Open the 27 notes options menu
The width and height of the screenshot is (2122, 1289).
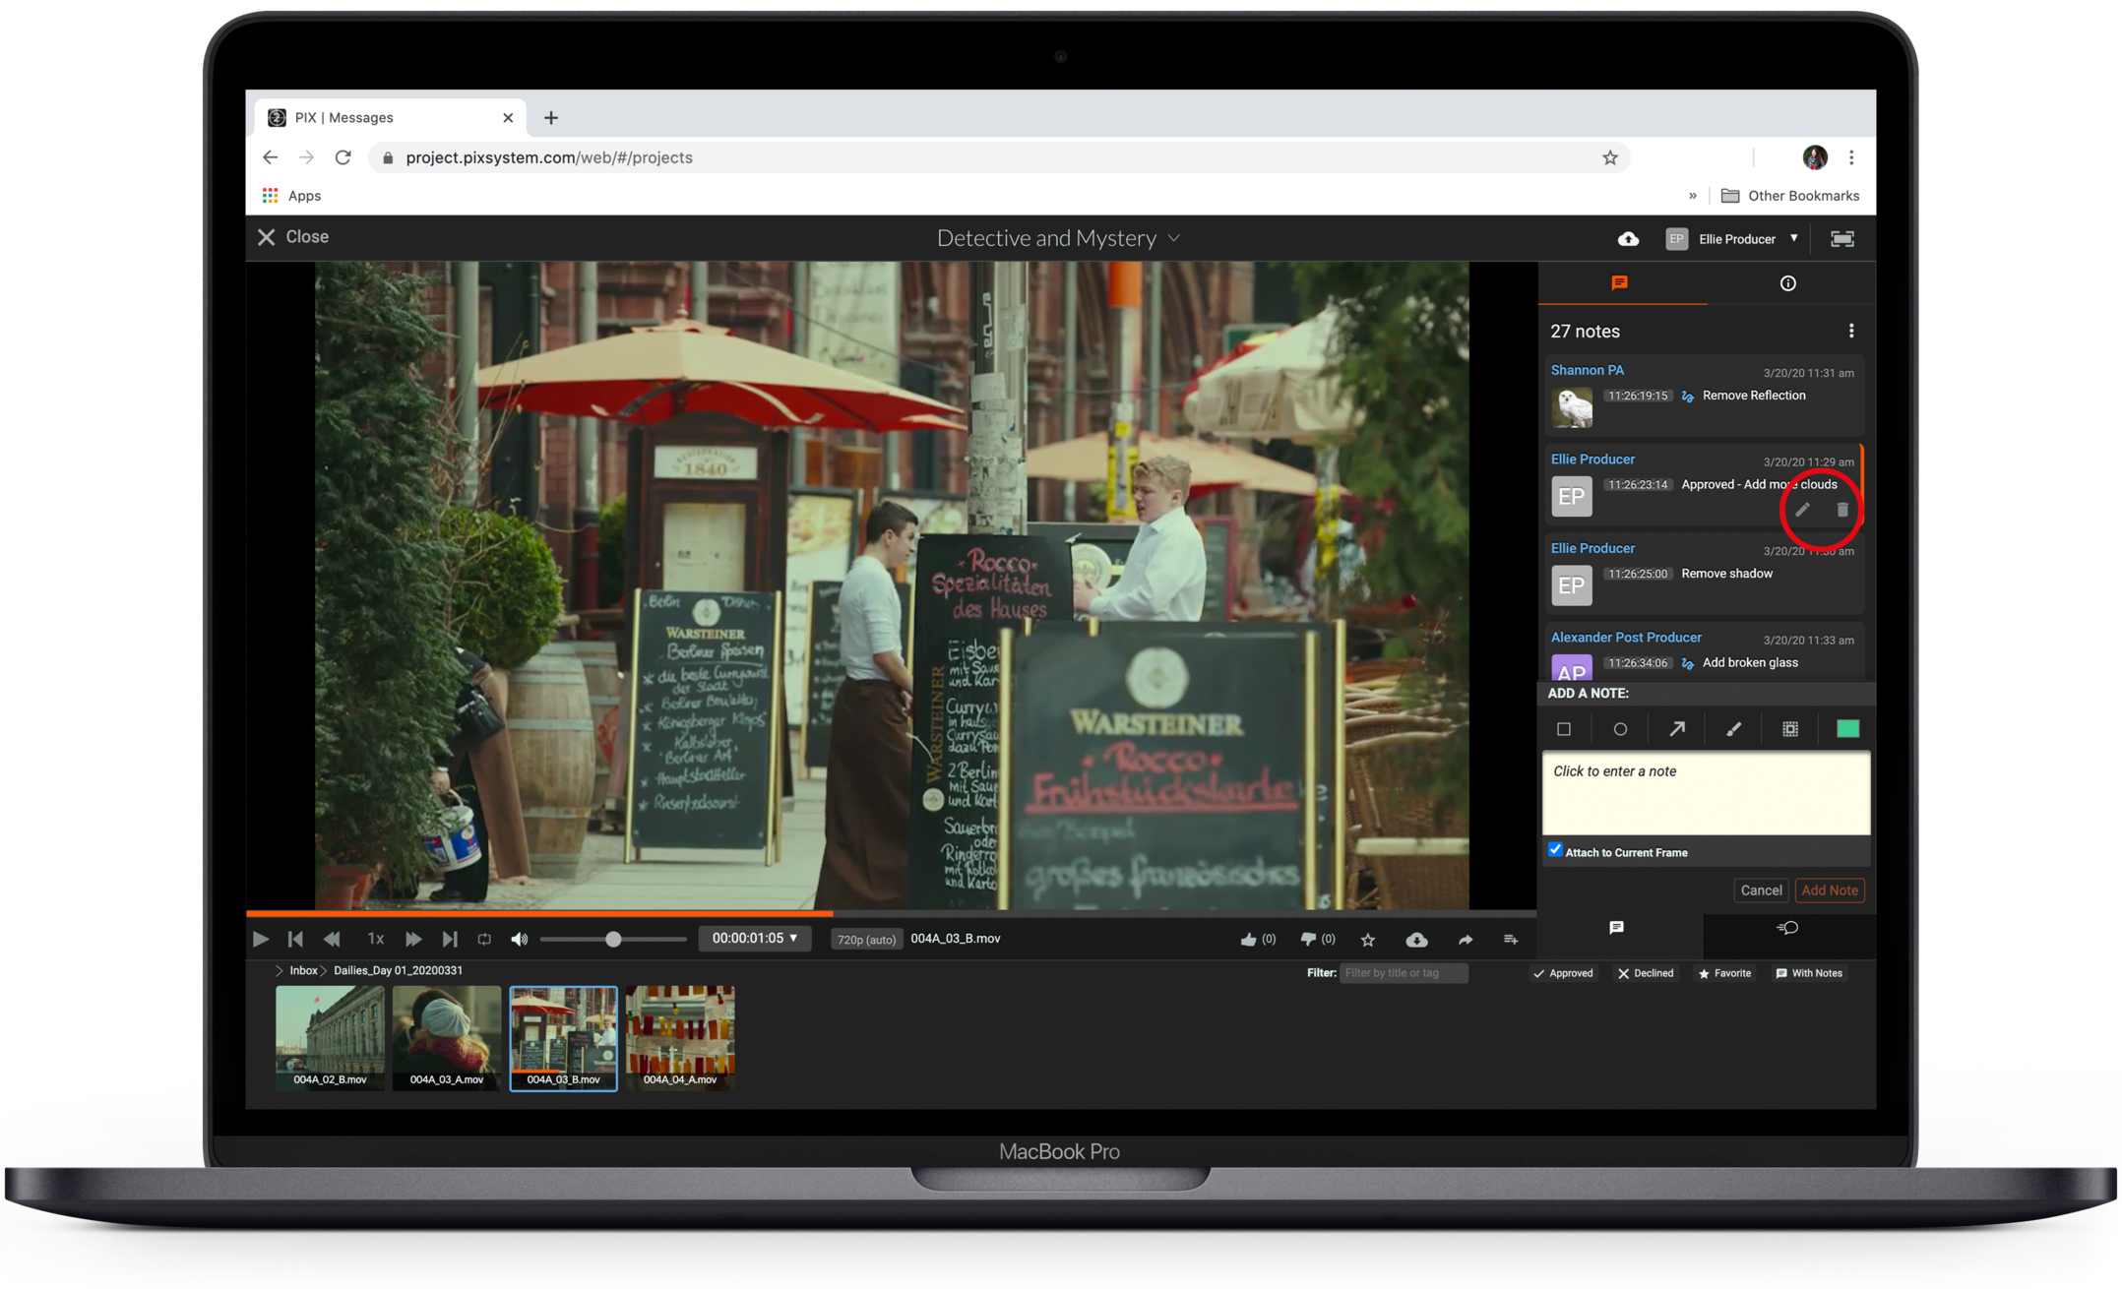click(x=1851, y=331)
